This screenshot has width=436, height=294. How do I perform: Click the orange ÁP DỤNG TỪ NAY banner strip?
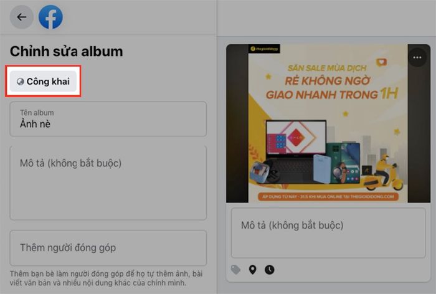pos(328,196)
